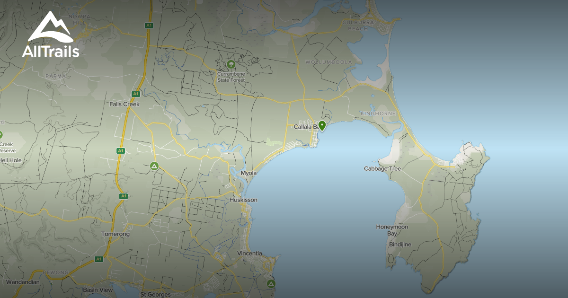Click the Falls Creek town label
This screenshot has width=568, height=298.
[x=124, y=104]
